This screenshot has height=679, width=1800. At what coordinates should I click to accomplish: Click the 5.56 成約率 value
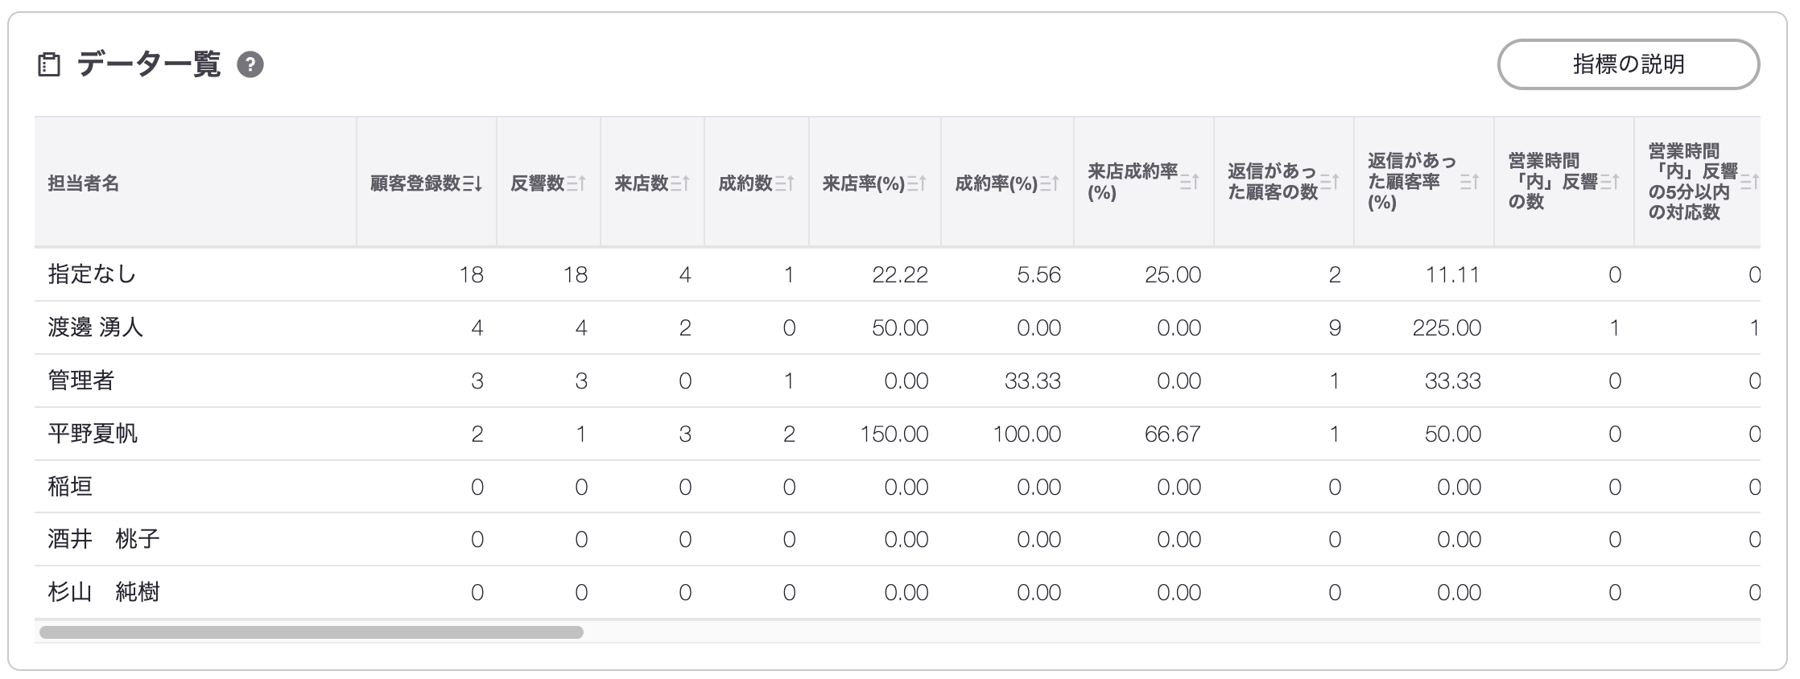1038,275
